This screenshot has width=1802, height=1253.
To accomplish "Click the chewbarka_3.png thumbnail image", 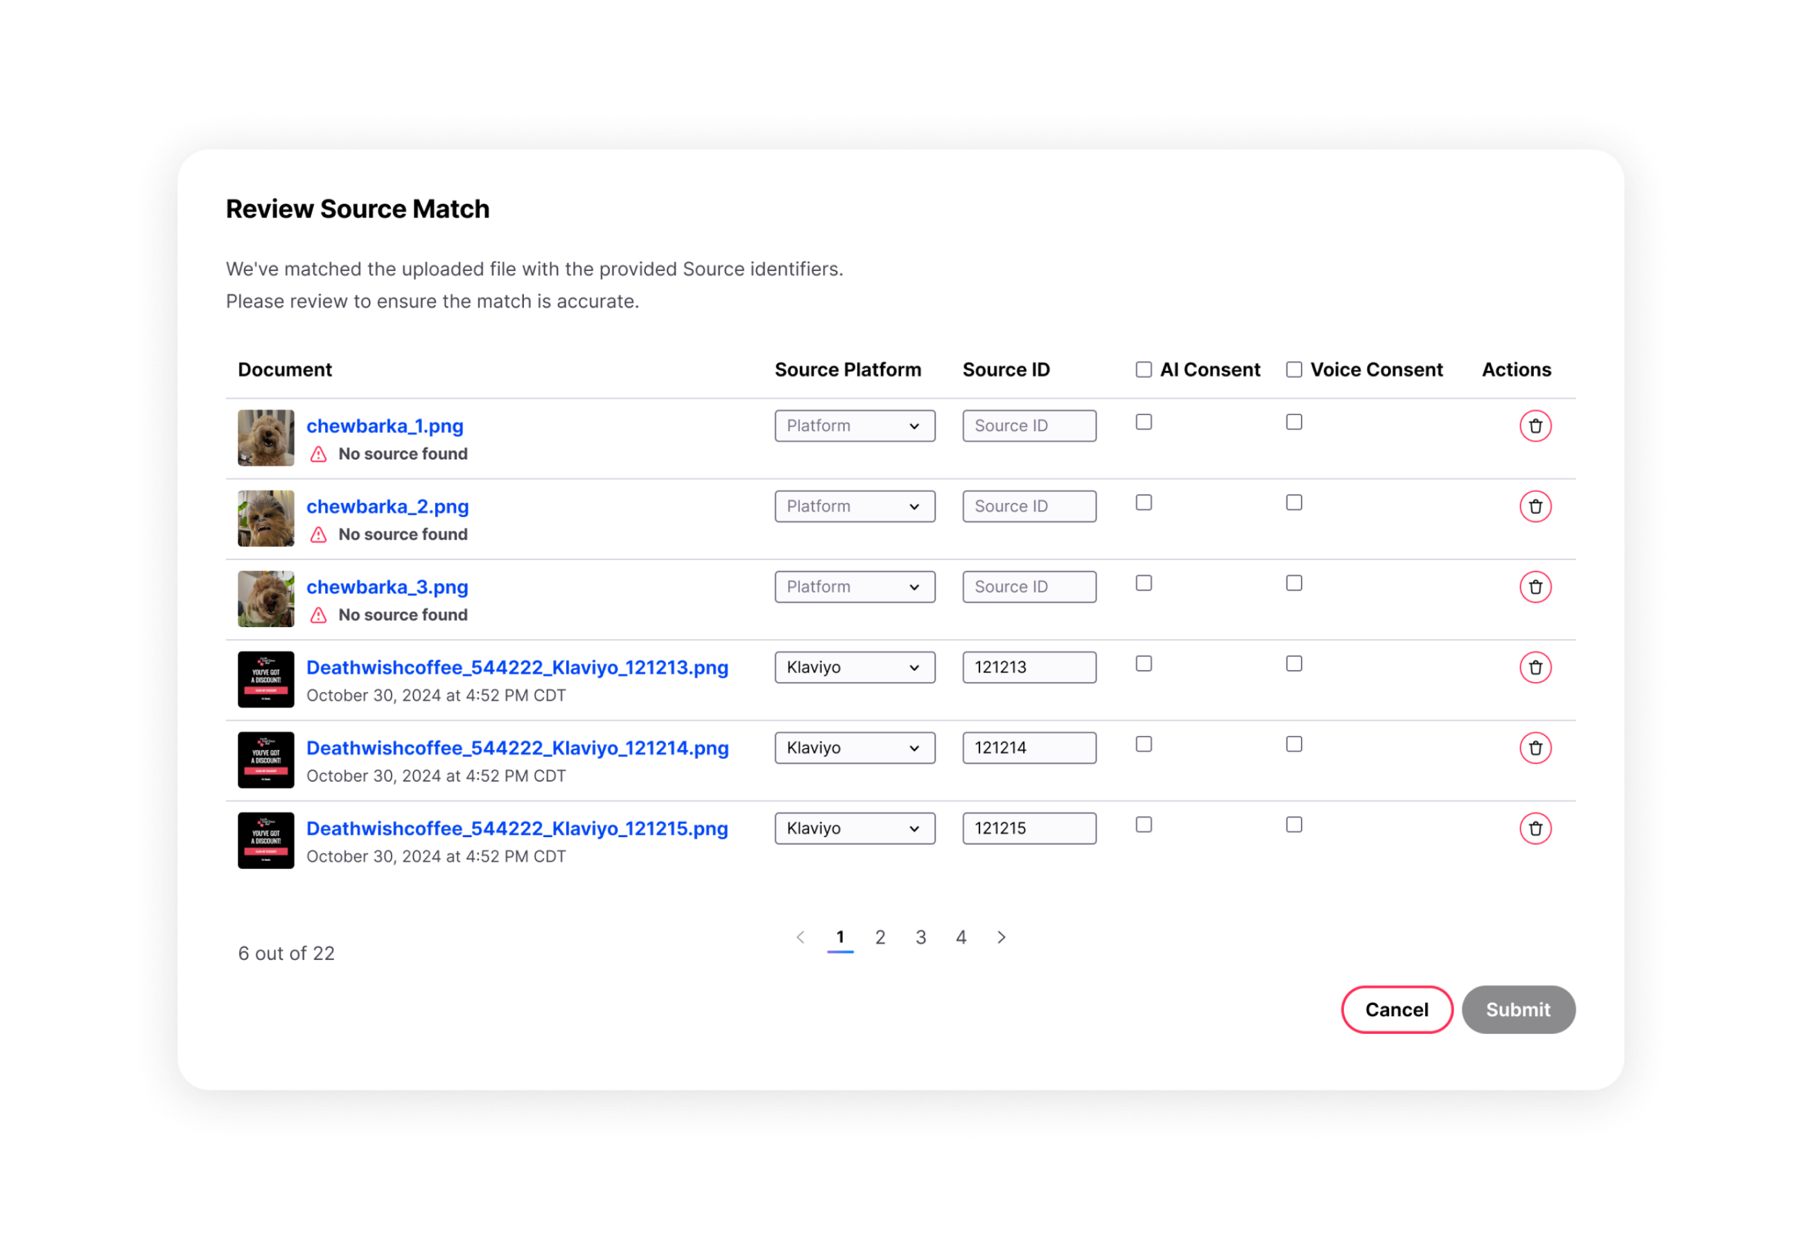I will (x=266, y=599).
